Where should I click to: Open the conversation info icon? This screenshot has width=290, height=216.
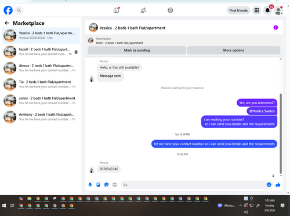point(275,27)
